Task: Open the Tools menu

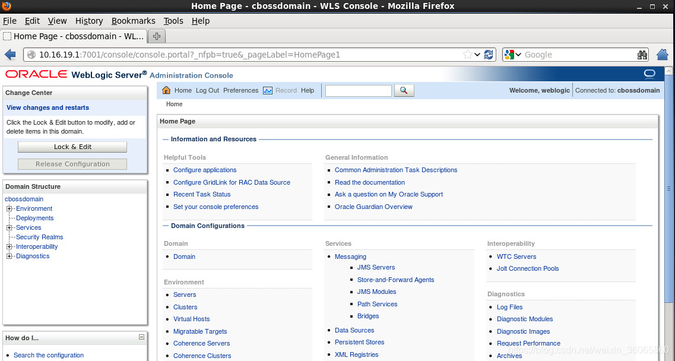Action: click(173, 21)
